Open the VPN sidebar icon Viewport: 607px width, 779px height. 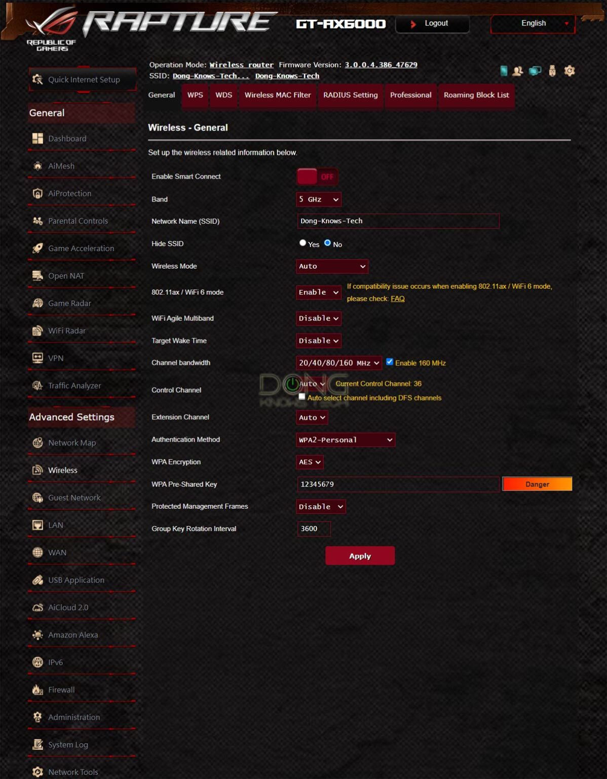tap(37, 358)
